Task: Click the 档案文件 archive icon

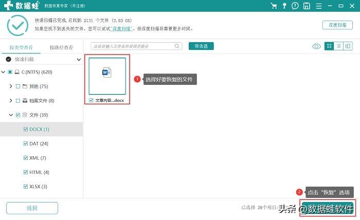Action: pyautogui.click(x=25, y=100)
